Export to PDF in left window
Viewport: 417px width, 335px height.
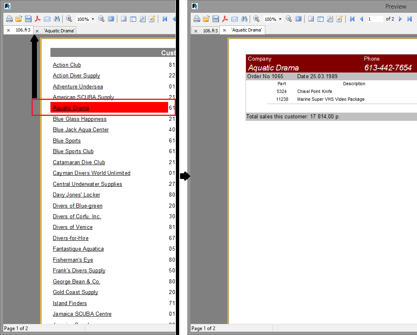pos(37,19)
